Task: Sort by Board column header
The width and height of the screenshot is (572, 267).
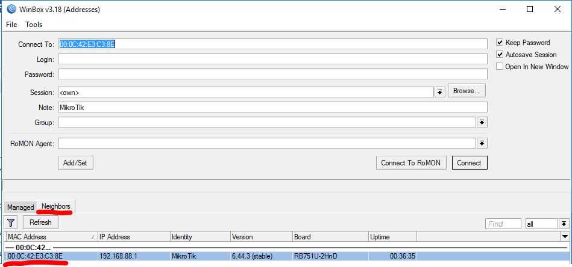Action: click(330, 237)
